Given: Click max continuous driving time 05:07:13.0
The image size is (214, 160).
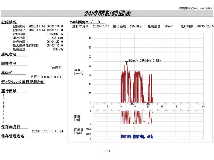Looking at the screenshot, I should point(55,45).
